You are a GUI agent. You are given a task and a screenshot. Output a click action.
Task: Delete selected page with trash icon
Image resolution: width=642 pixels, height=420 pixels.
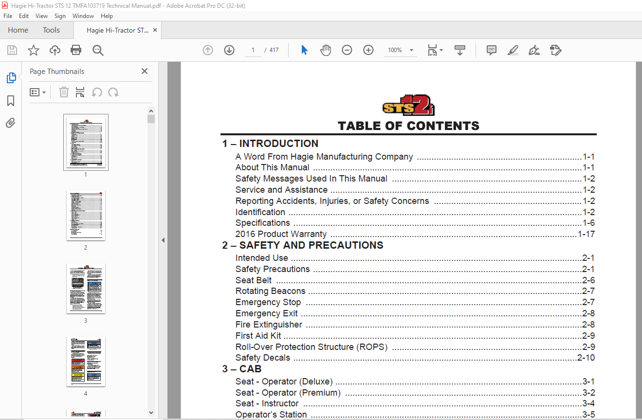[64, 92]
